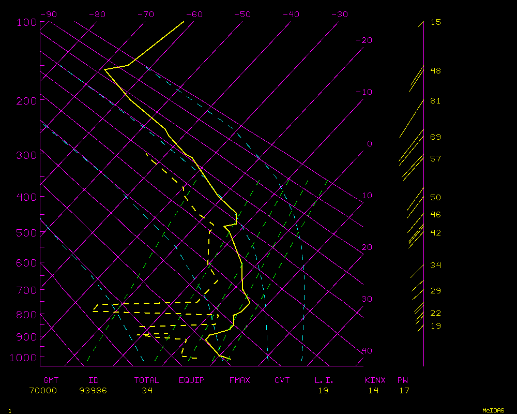Screen dimensions: 517x414
Task: Click the TOTAL index header
Action: click(147, 380)
